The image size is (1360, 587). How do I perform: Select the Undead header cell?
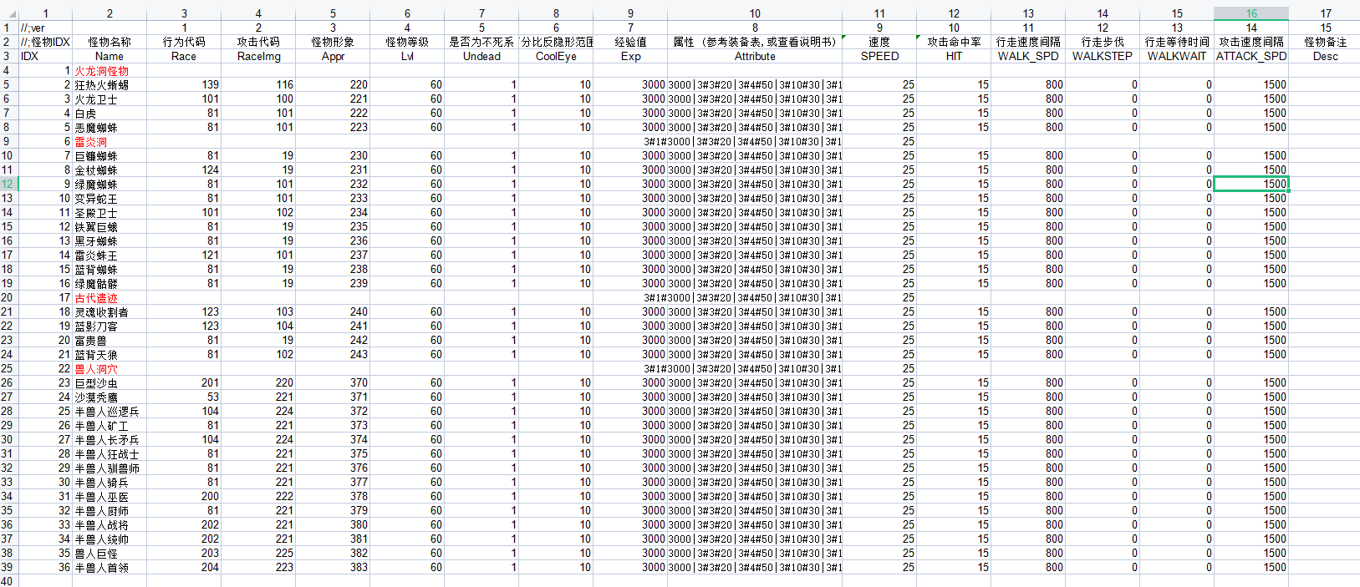[x=481, y=56]
